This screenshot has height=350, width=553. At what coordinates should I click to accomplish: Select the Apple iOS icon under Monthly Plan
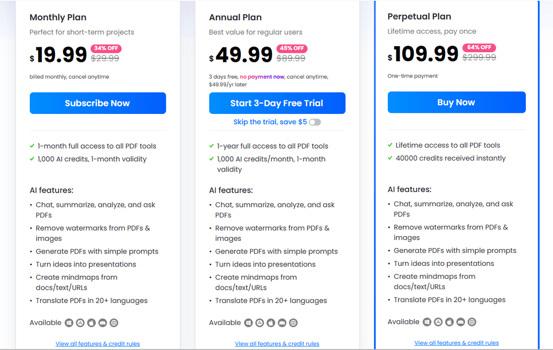click(x=92, y=322)
